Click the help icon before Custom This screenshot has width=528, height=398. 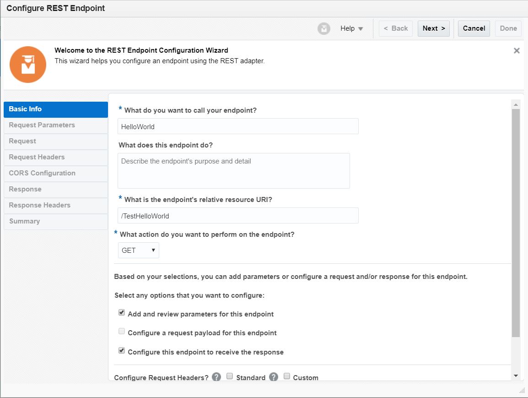click(x=274, y=377)
